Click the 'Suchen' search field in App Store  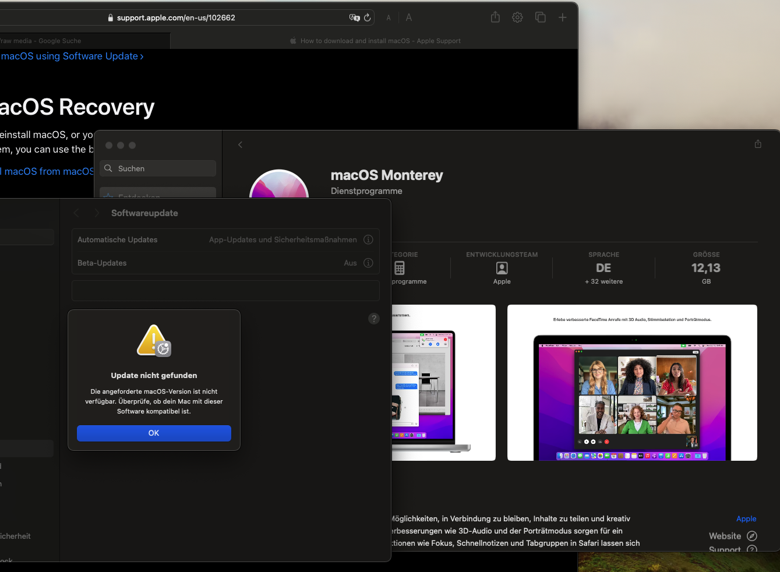[158, 168]
